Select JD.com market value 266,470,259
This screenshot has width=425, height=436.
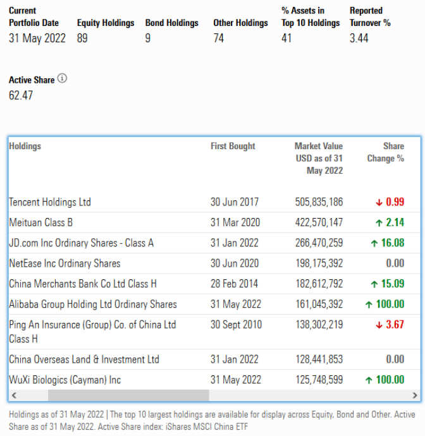[x=319, y=243]
